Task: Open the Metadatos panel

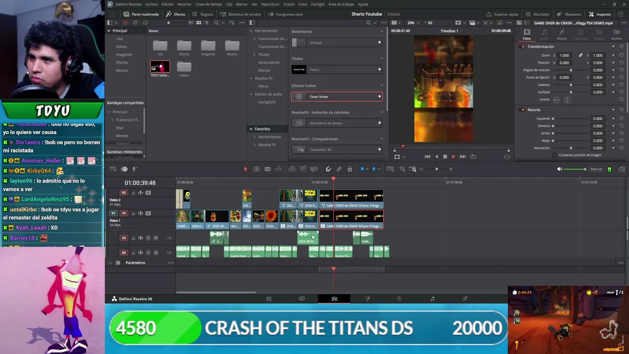Action: click(569, 14)
